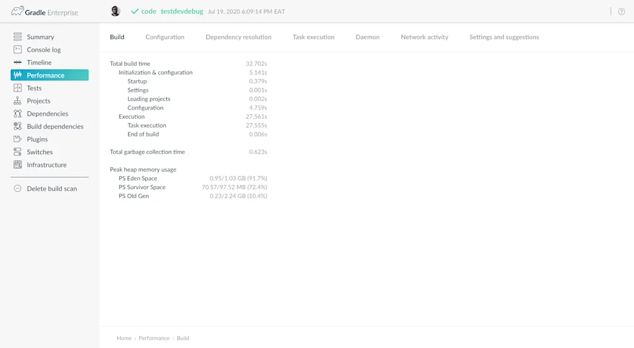The height and width of the screenshot is (348, 634).
Task: Open the Network activity tab
Action: point(425,37)
